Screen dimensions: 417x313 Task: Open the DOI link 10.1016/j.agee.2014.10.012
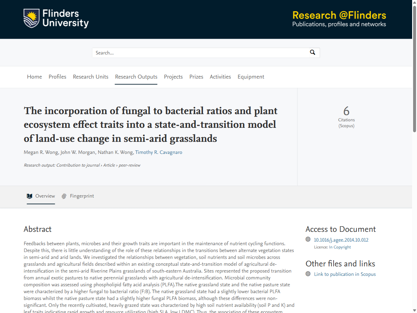341,240
